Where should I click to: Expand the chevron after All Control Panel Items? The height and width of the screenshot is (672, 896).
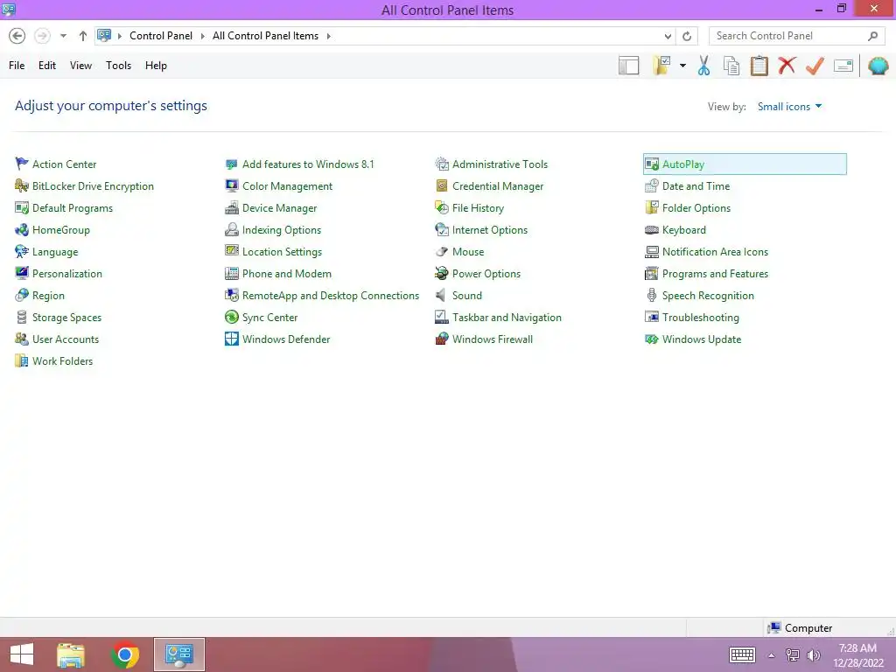click(329, 36)
